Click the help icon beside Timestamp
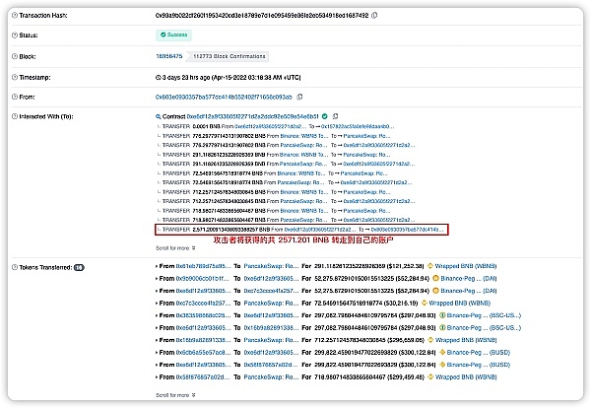The image size is (591, 408). pyautogui.click(x=15, y=77)
